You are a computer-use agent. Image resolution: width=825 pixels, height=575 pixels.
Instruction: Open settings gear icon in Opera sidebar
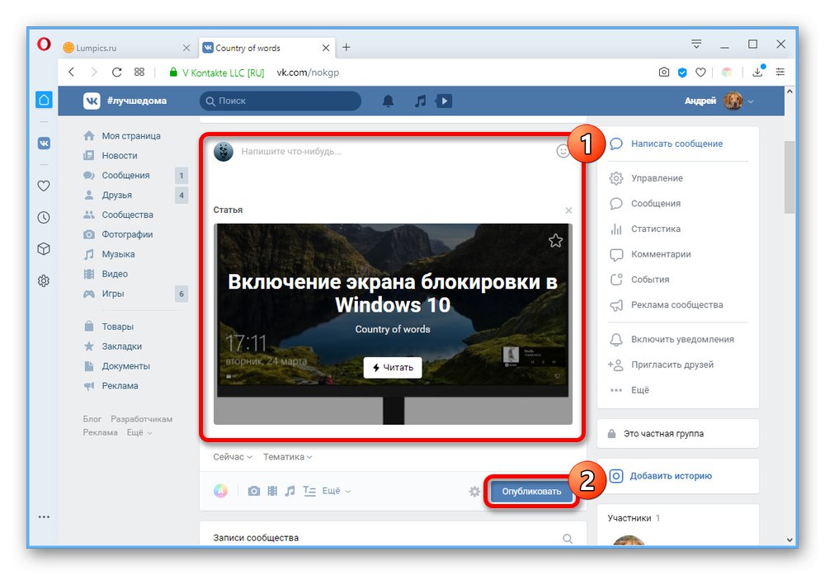pyautogui.click(x=44, y=281)
